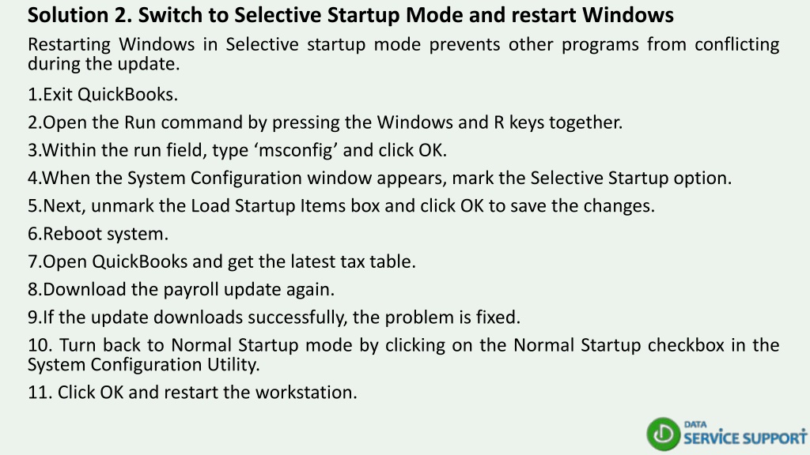Click step 8 Download the payroll update
This screenshot has width=810, height=455.
tap(181, 289)
